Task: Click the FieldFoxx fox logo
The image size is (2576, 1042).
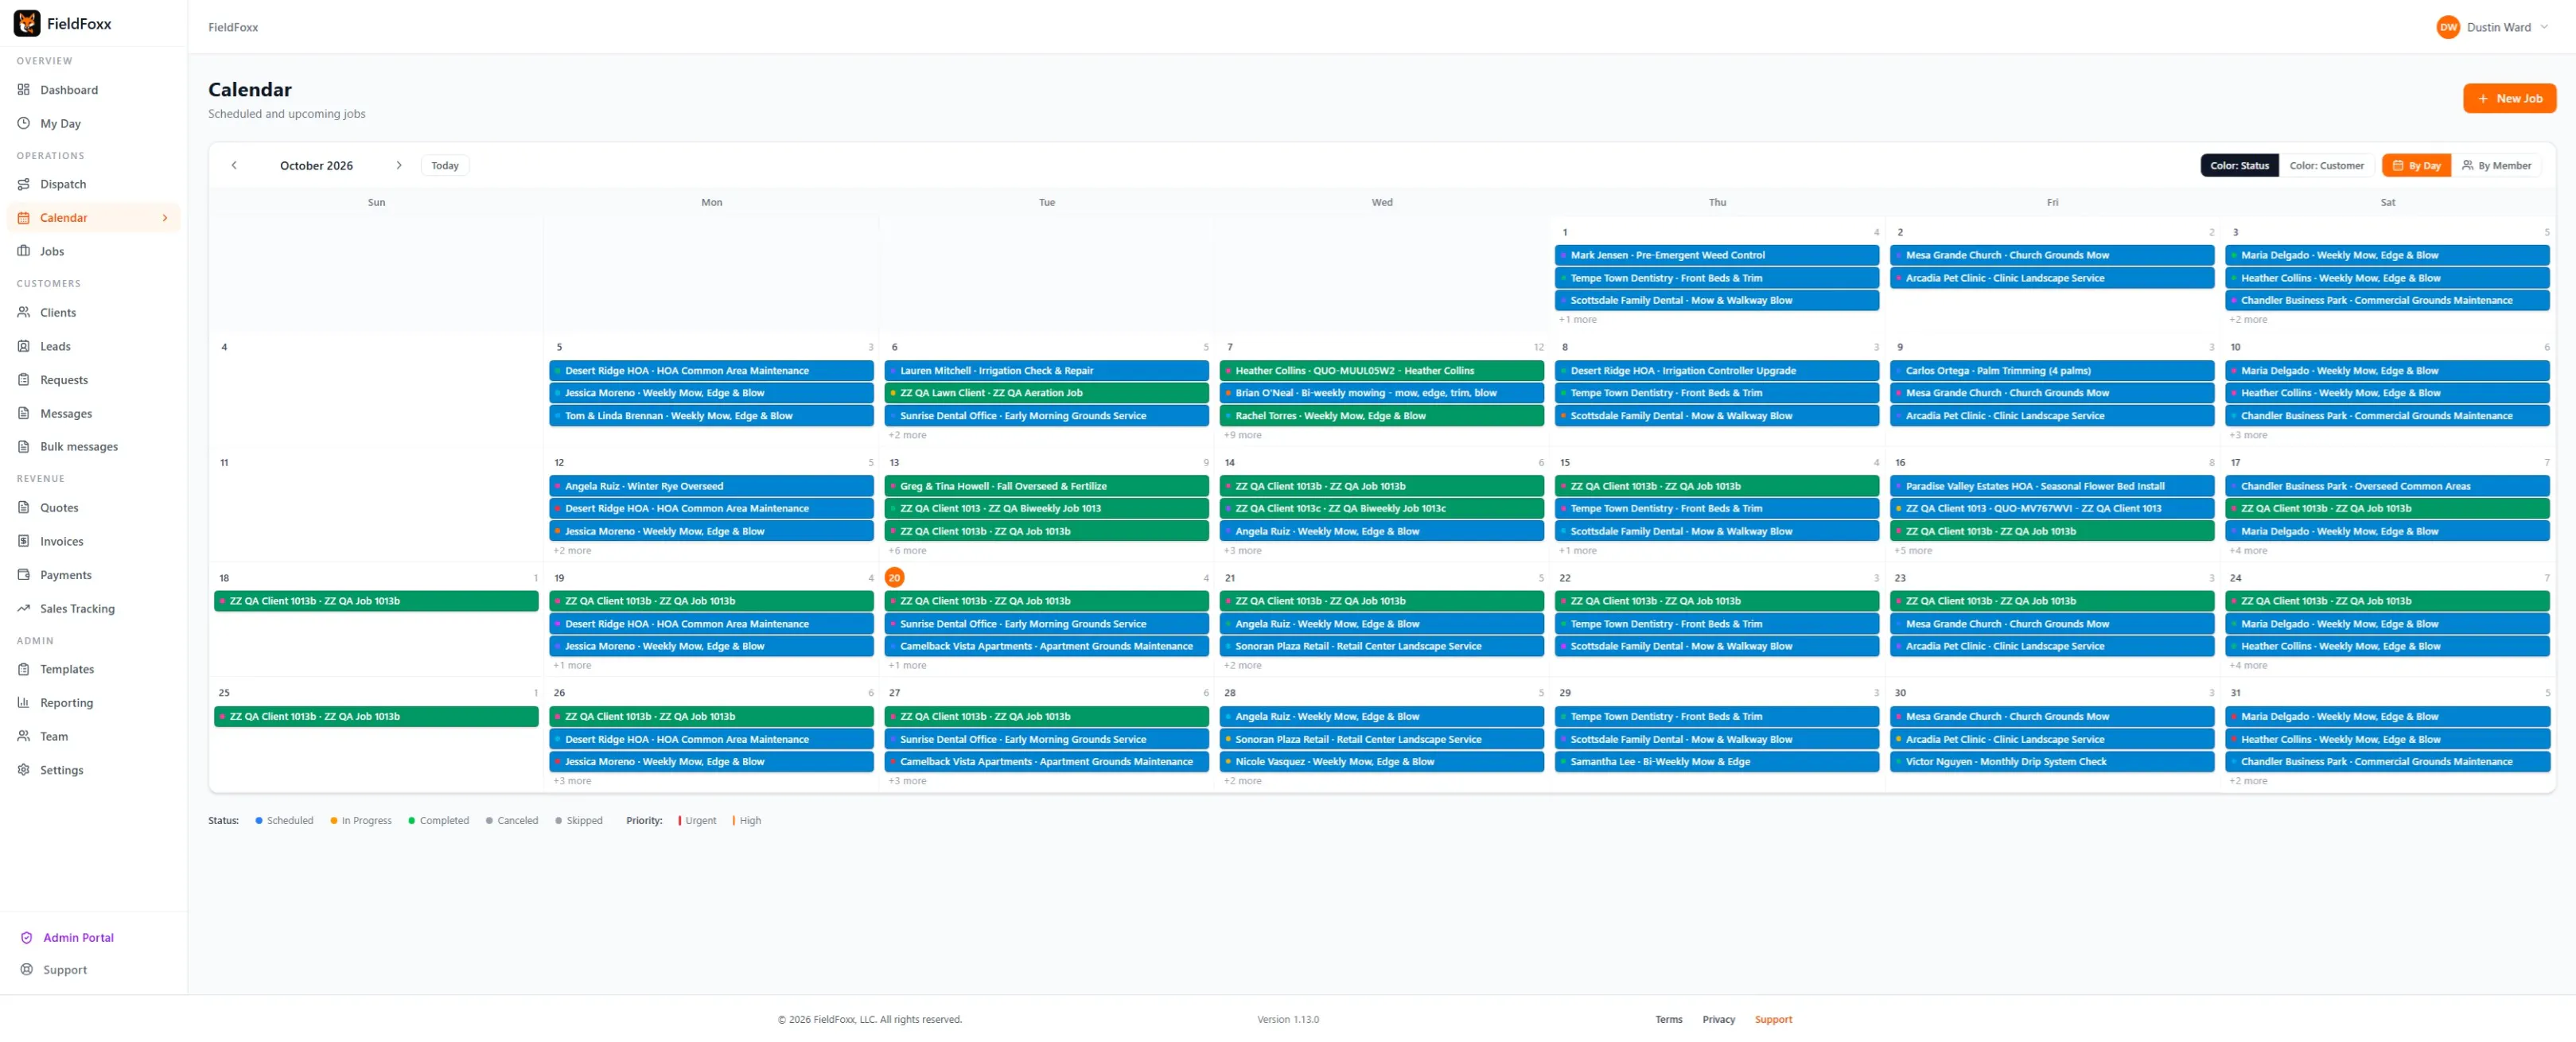Action: 27,23
